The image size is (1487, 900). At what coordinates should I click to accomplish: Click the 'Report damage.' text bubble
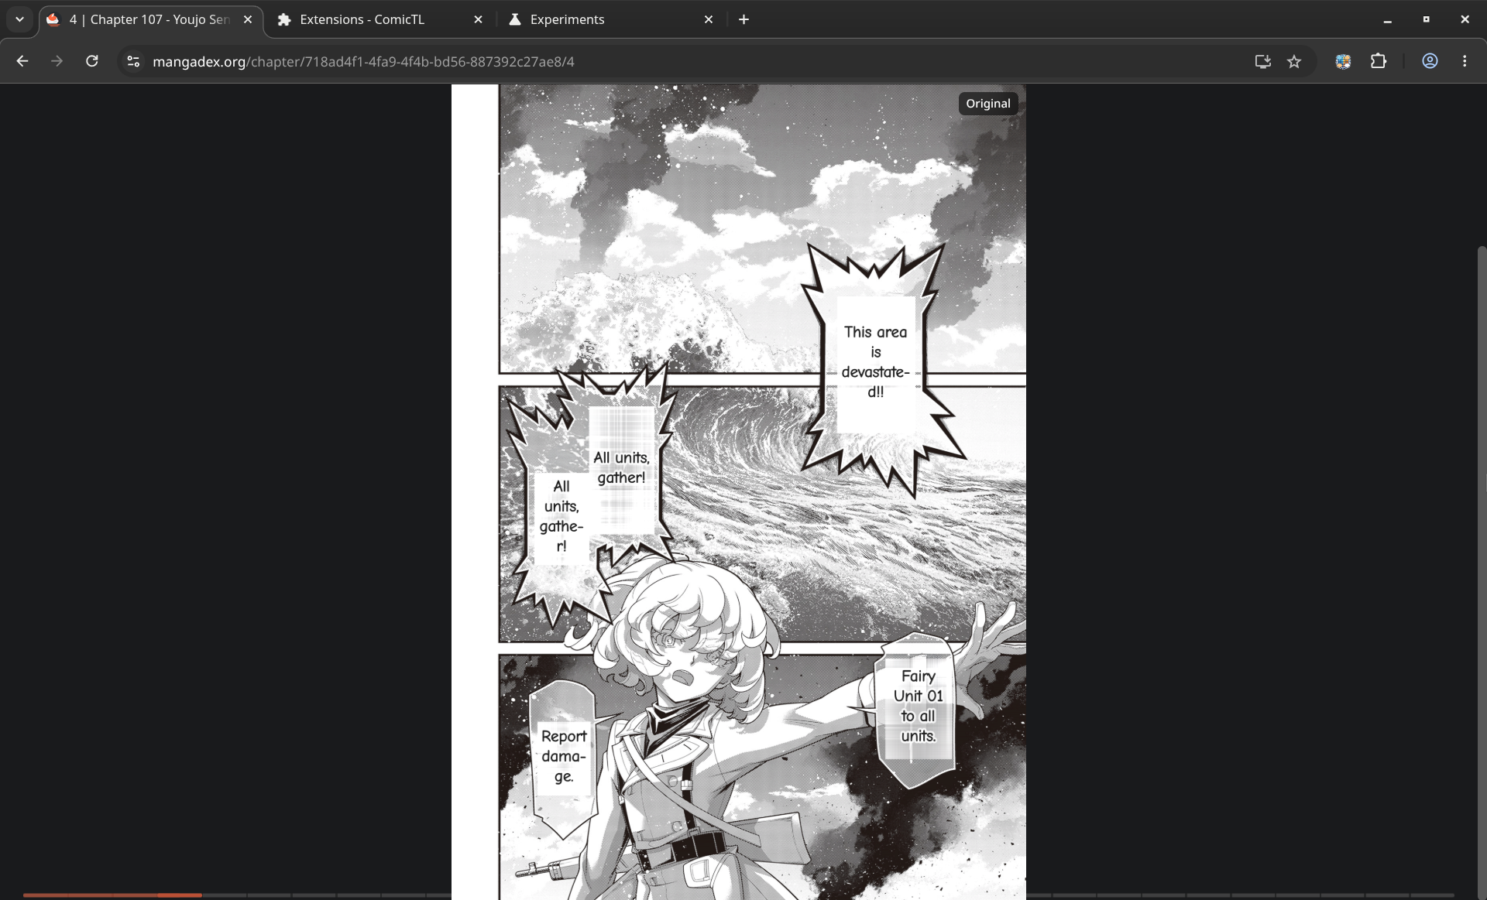564,756
